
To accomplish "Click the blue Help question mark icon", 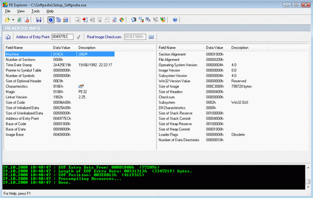I will pyautogui.click(x=175, y=20).
